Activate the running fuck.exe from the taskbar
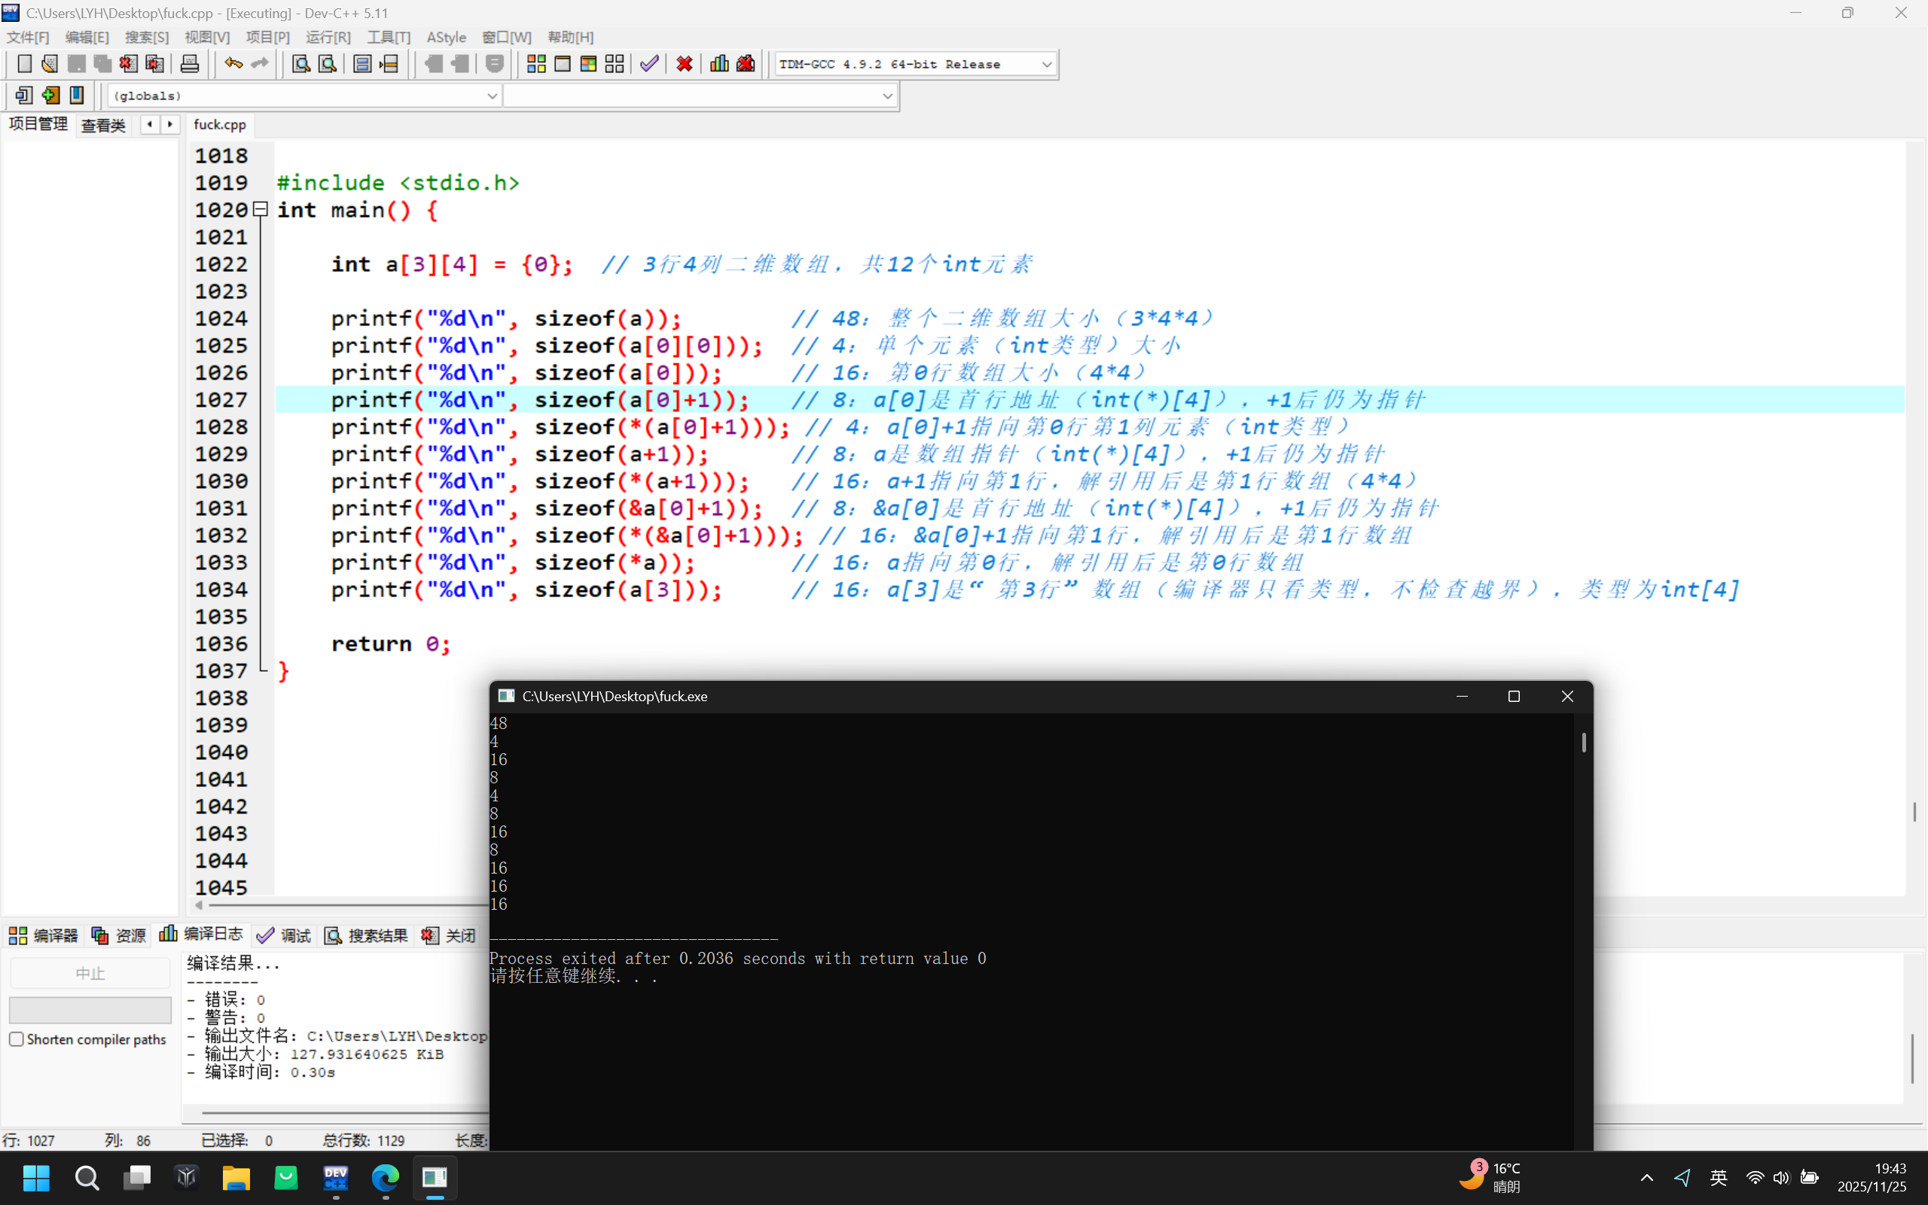 (435, 1179)
